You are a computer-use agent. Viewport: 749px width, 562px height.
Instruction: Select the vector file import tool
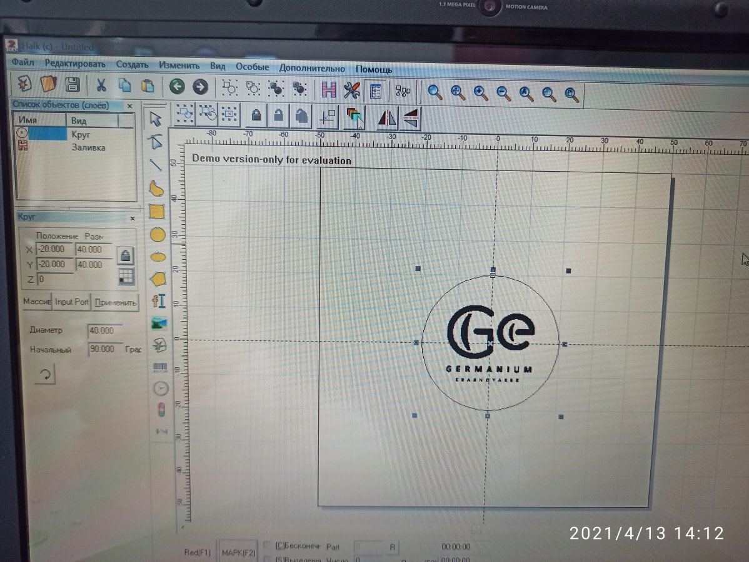(x=159, y=345)
